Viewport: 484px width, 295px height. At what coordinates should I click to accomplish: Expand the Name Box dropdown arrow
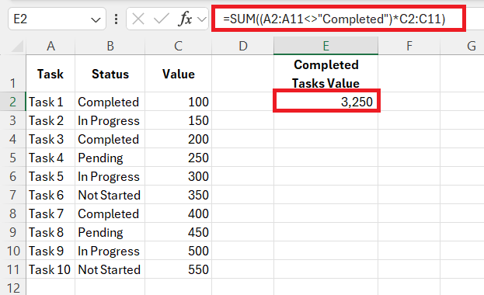click(96, 20)
